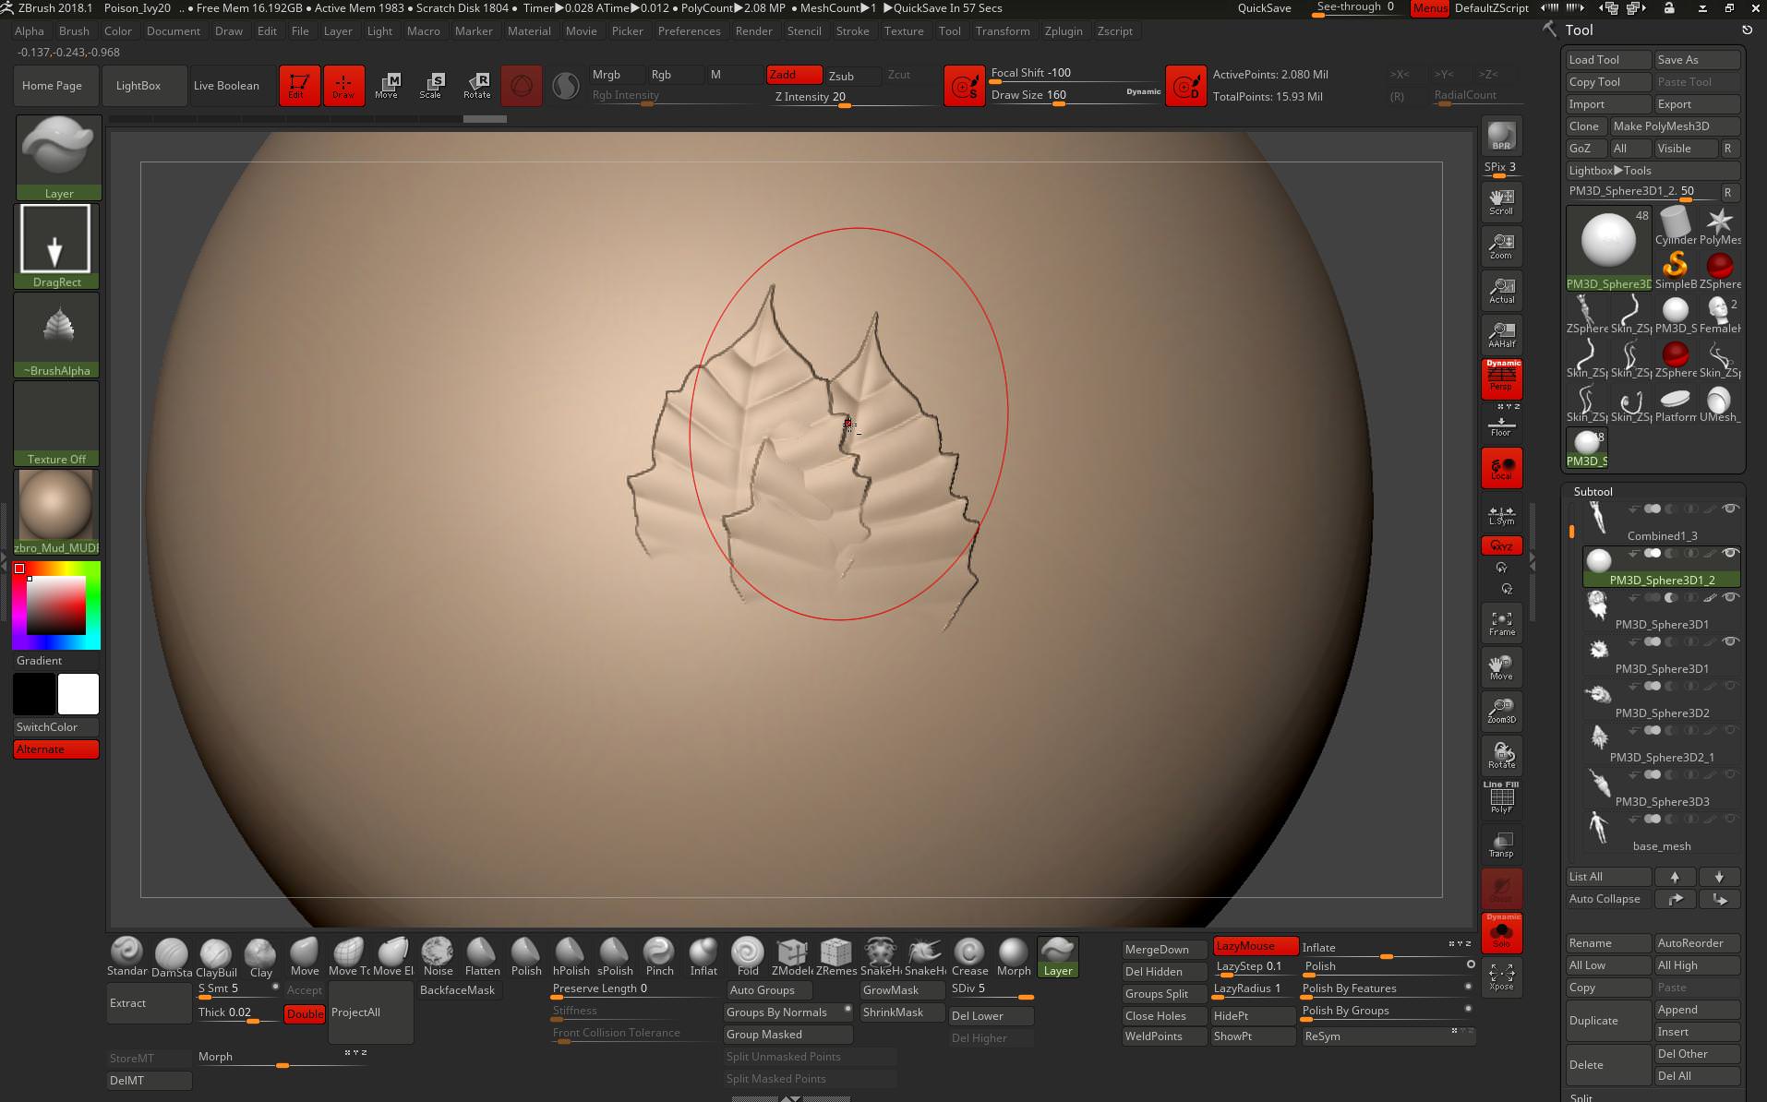Toggle PolyF line fill display
The image size is (1767, 1102).
click(x=1501, y=799)
